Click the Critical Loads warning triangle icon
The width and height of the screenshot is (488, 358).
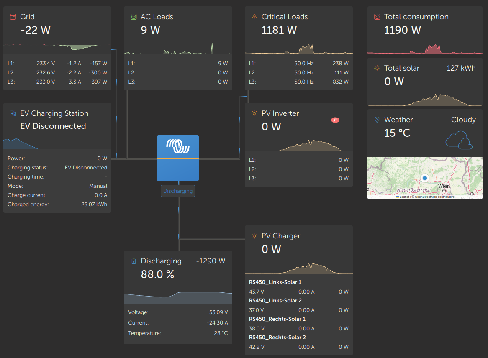pos(254,17)
